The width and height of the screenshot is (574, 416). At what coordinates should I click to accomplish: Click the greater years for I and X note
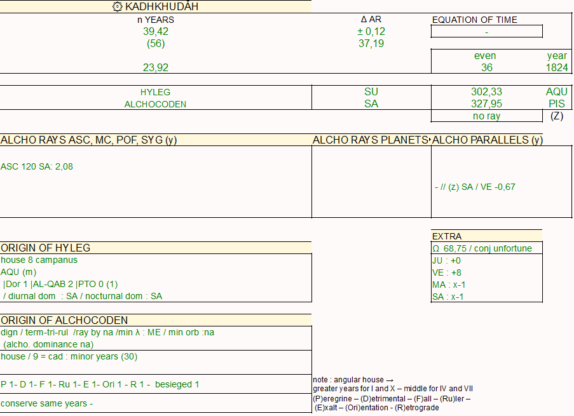pyautogui.click(x=393, y=389)
